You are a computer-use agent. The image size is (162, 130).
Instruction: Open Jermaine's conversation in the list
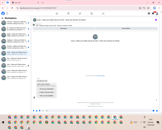click(15, 23)
